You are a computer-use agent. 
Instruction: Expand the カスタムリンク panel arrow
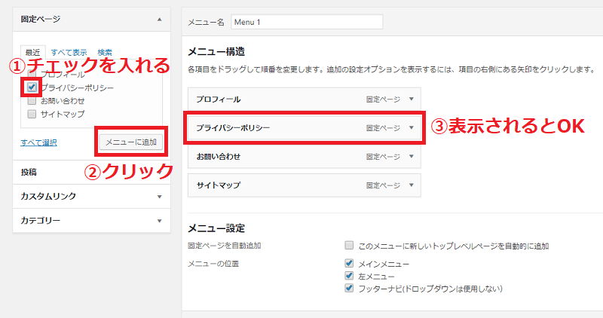pyautogui.click(x=159, y=197)
